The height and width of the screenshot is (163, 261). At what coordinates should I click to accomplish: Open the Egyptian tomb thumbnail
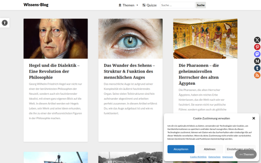point(205,39)
